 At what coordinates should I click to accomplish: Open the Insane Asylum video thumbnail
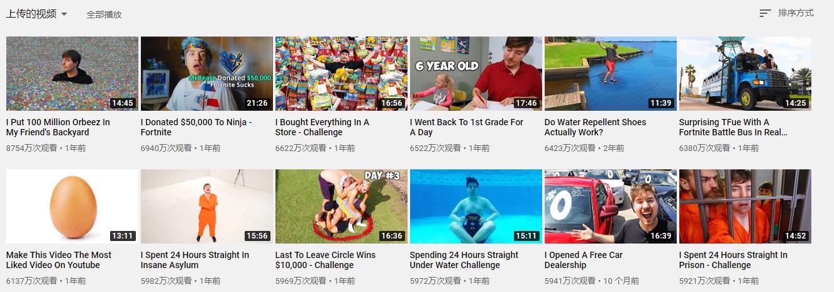point(207,206)
